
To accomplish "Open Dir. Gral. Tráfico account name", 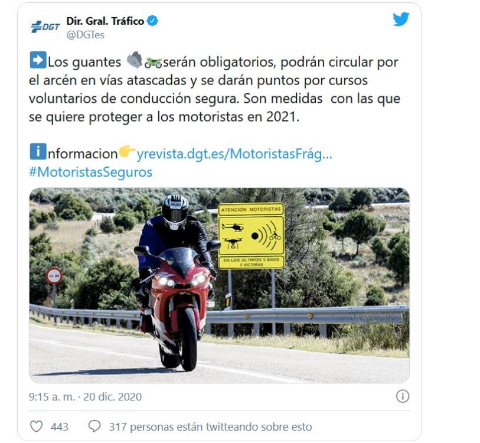I will 105,21.
